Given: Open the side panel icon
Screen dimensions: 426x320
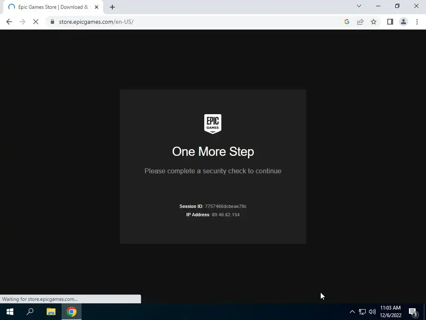Looking at the screenshot, I should pyautogui.click(x=390, y=22).
